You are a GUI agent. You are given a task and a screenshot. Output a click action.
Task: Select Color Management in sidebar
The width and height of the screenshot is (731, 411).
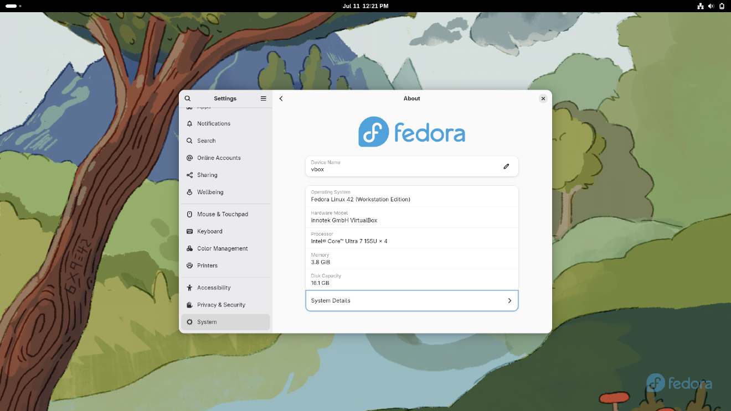coord(222,248)
